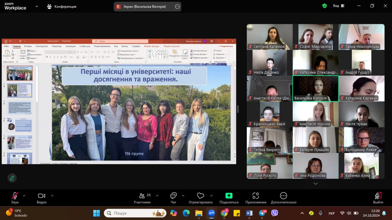Open the Zoom Workplace dropdown chevron
Screen dimensions: 392x220
(37, 6)
